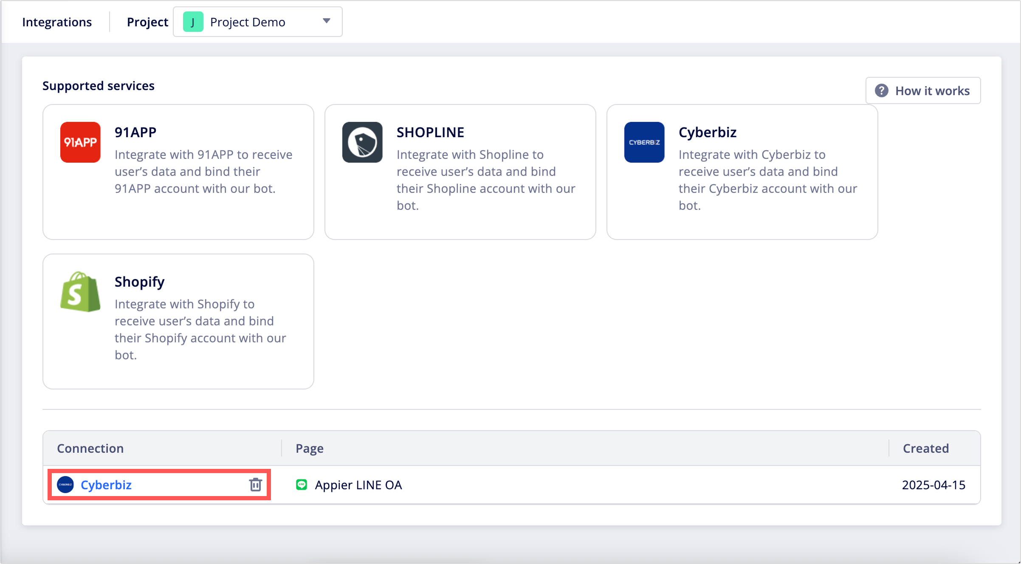Open the How it works help button
The height and width of the screenshot is (564, 1021).
(x=923, y=90)
